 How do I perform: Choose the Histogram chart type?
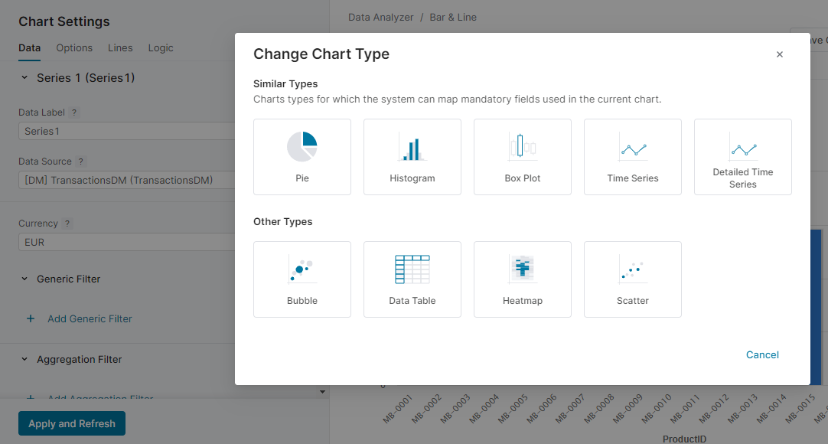(x=412, y=156)
